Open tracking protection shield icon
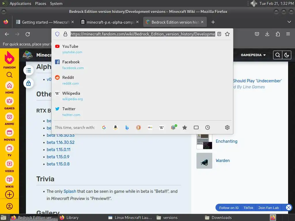The width and height of the screenshot is (295, 221). pos(57,34)
